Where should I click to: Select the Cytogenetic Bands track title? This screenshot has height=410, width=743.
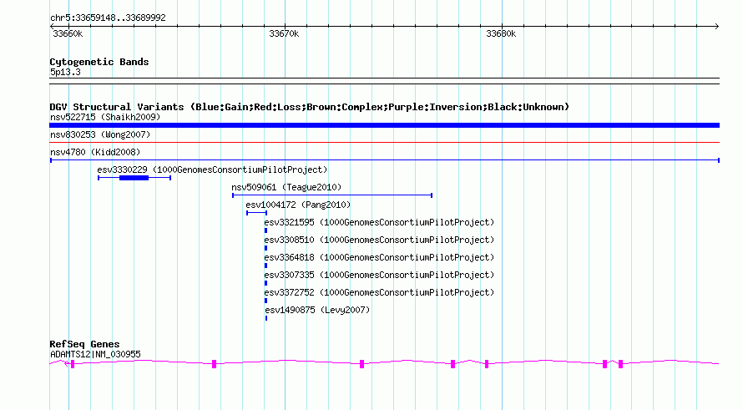click(99, 62)
